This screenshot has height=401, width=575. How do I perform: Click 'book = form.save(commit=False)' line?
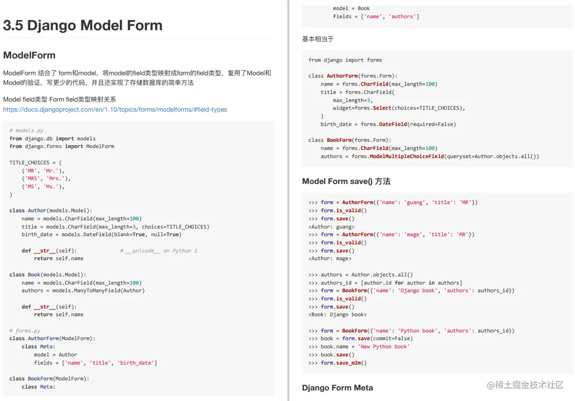[361, 338]
